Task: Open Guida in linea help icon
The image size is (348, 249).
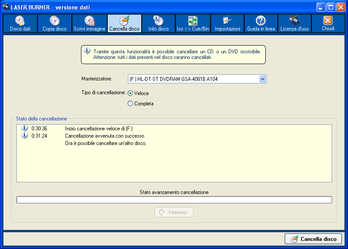Action: 261,23
